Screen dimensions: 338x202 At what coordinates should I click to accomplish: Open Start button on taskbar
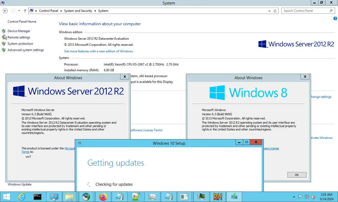(x=6, y=197)
